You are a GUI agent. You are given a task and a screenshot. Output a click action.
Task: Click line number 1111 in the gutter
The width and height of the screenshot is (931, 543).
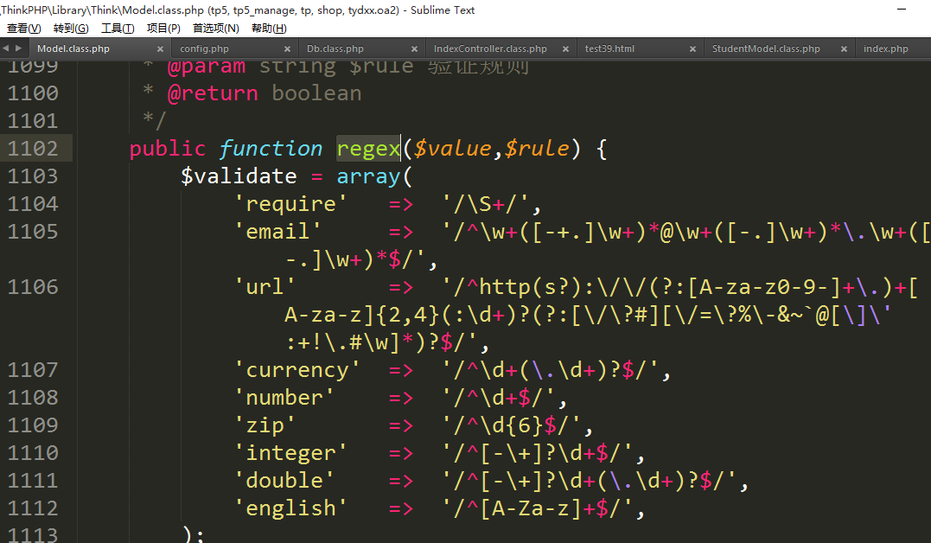tap(33, 481)
